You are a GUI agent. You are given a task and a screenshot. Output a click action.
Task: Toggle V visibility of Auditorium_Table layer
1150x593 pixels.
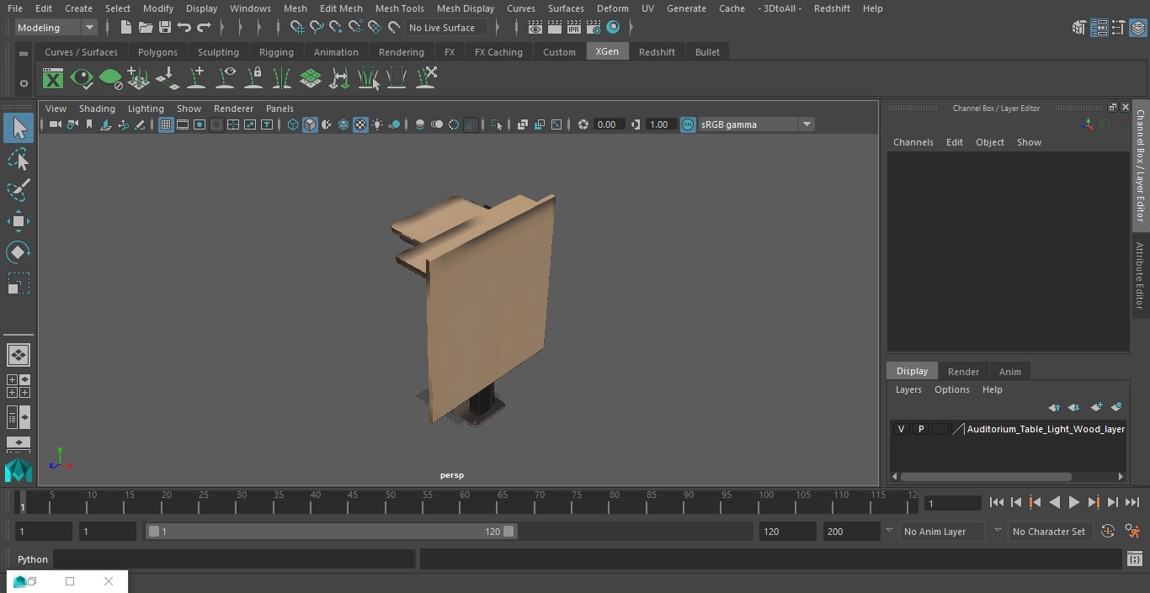(901, 429)
